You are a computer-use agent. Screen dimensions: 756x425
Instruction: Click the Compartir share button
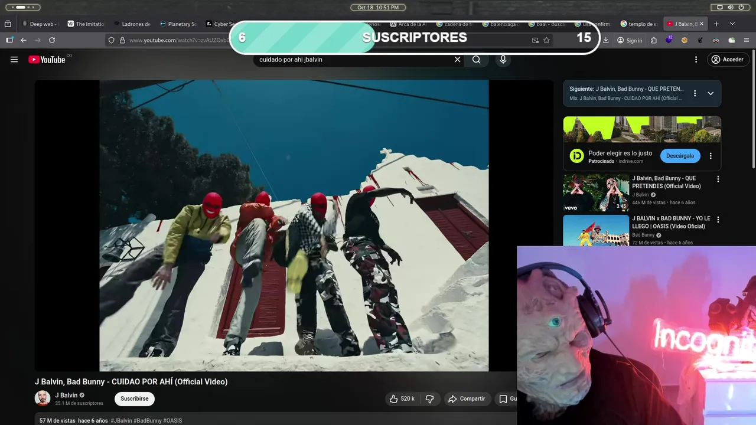click(x=467, y=399)
